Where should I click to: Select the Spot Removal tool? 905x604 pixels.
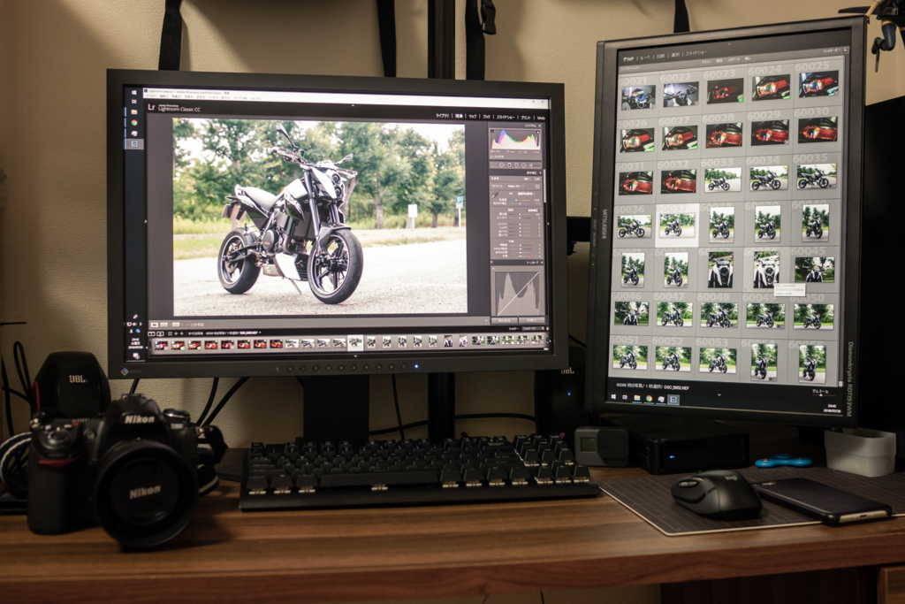[x=502, y=165]
